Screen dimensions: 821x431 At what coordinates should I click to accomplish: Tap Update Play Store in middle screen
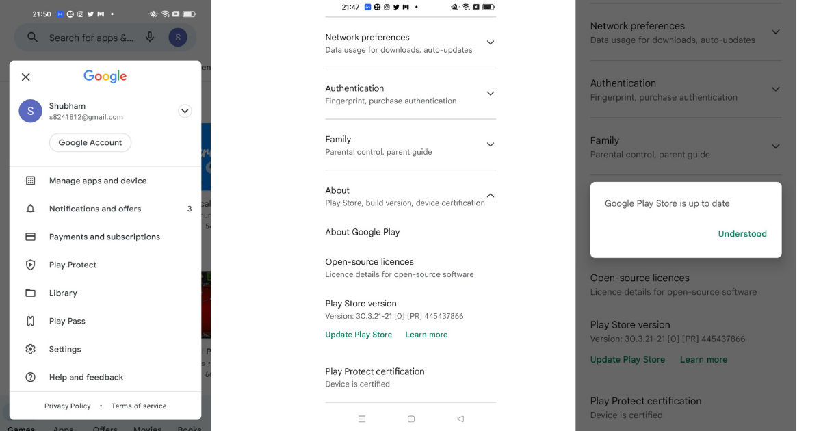[x=359, y=335]
